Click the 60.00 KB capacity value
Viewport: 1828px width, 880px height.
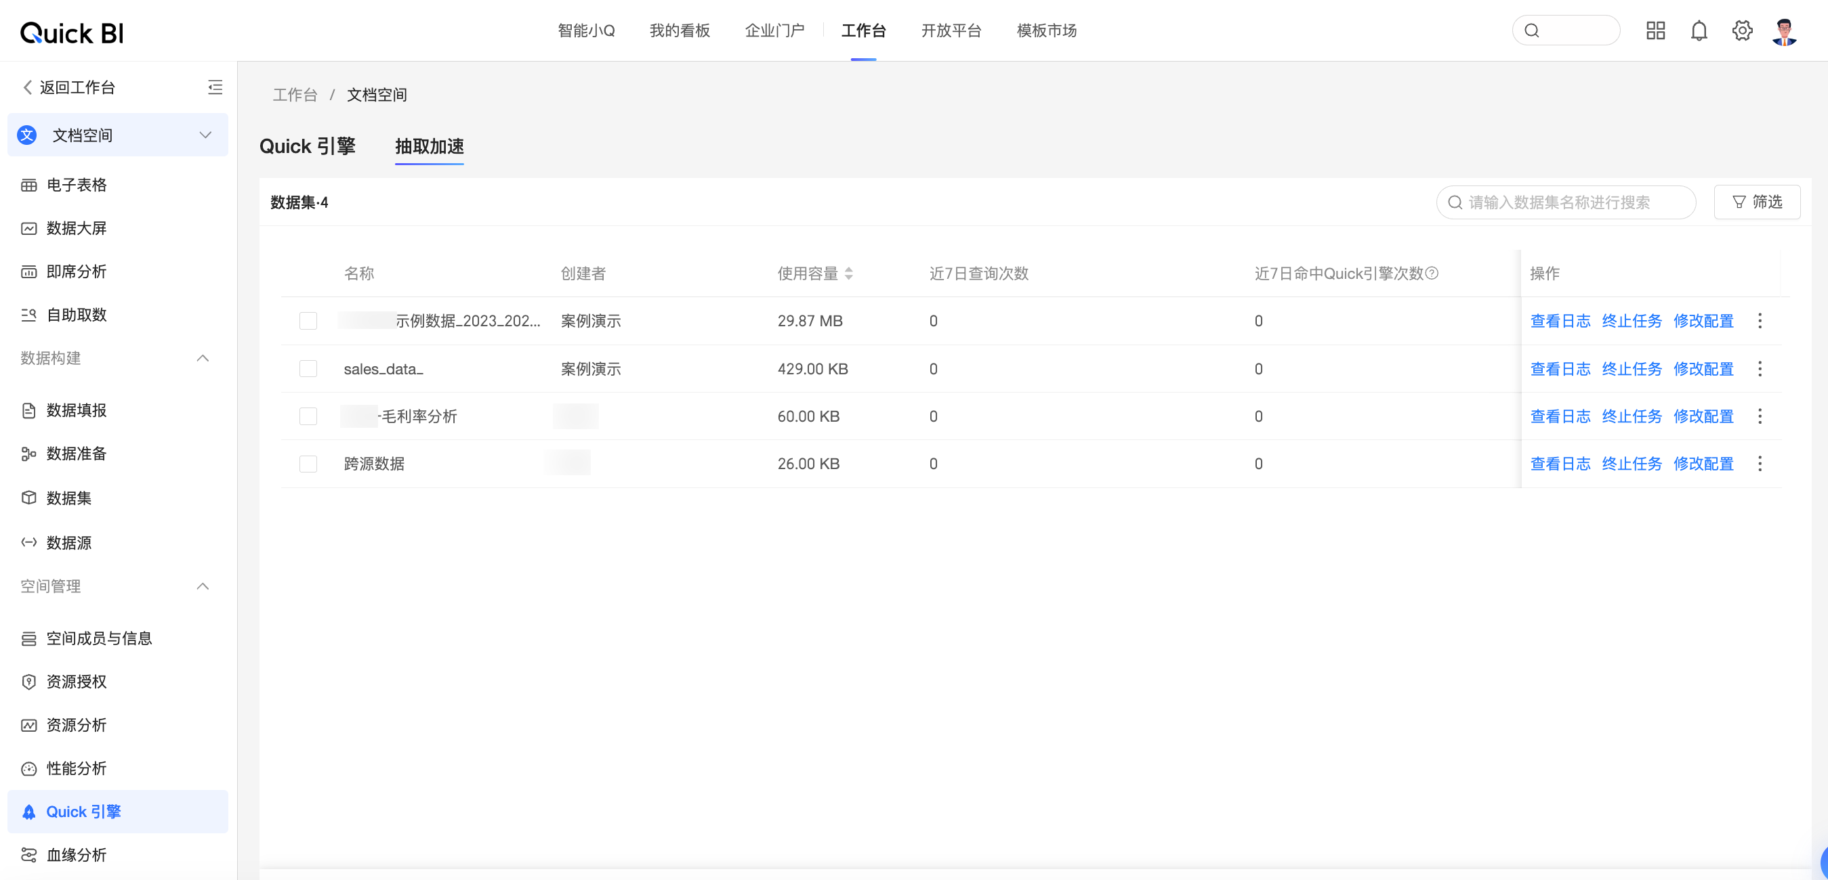[x=809, y=417]
